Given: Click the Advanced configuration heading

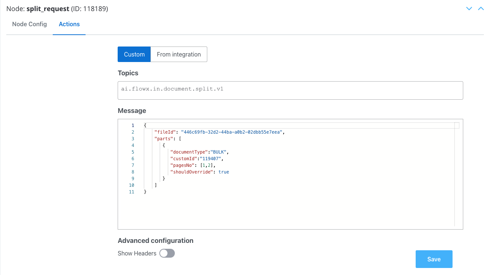Looking at the screenshot, I should tap(156, 241).
